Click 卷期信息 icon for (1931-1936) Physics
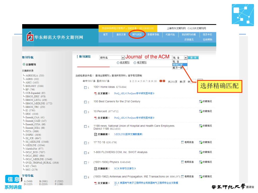 (182, 162)
